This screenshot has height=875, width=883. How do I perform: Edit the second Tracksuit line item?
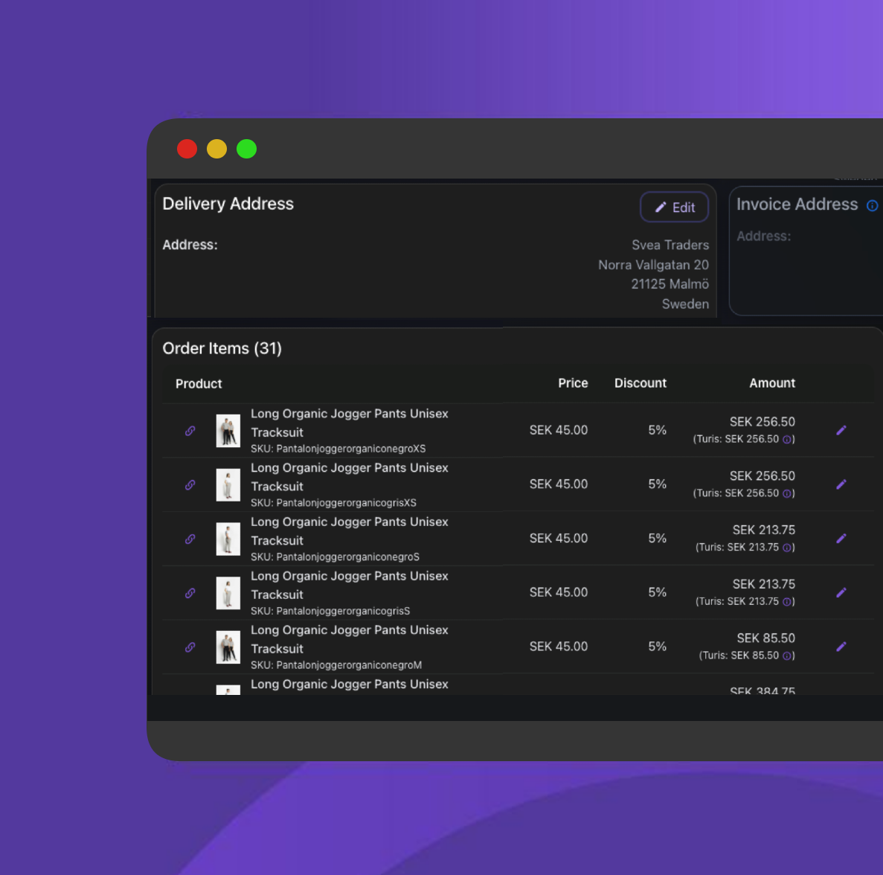[x=841, y=484]
